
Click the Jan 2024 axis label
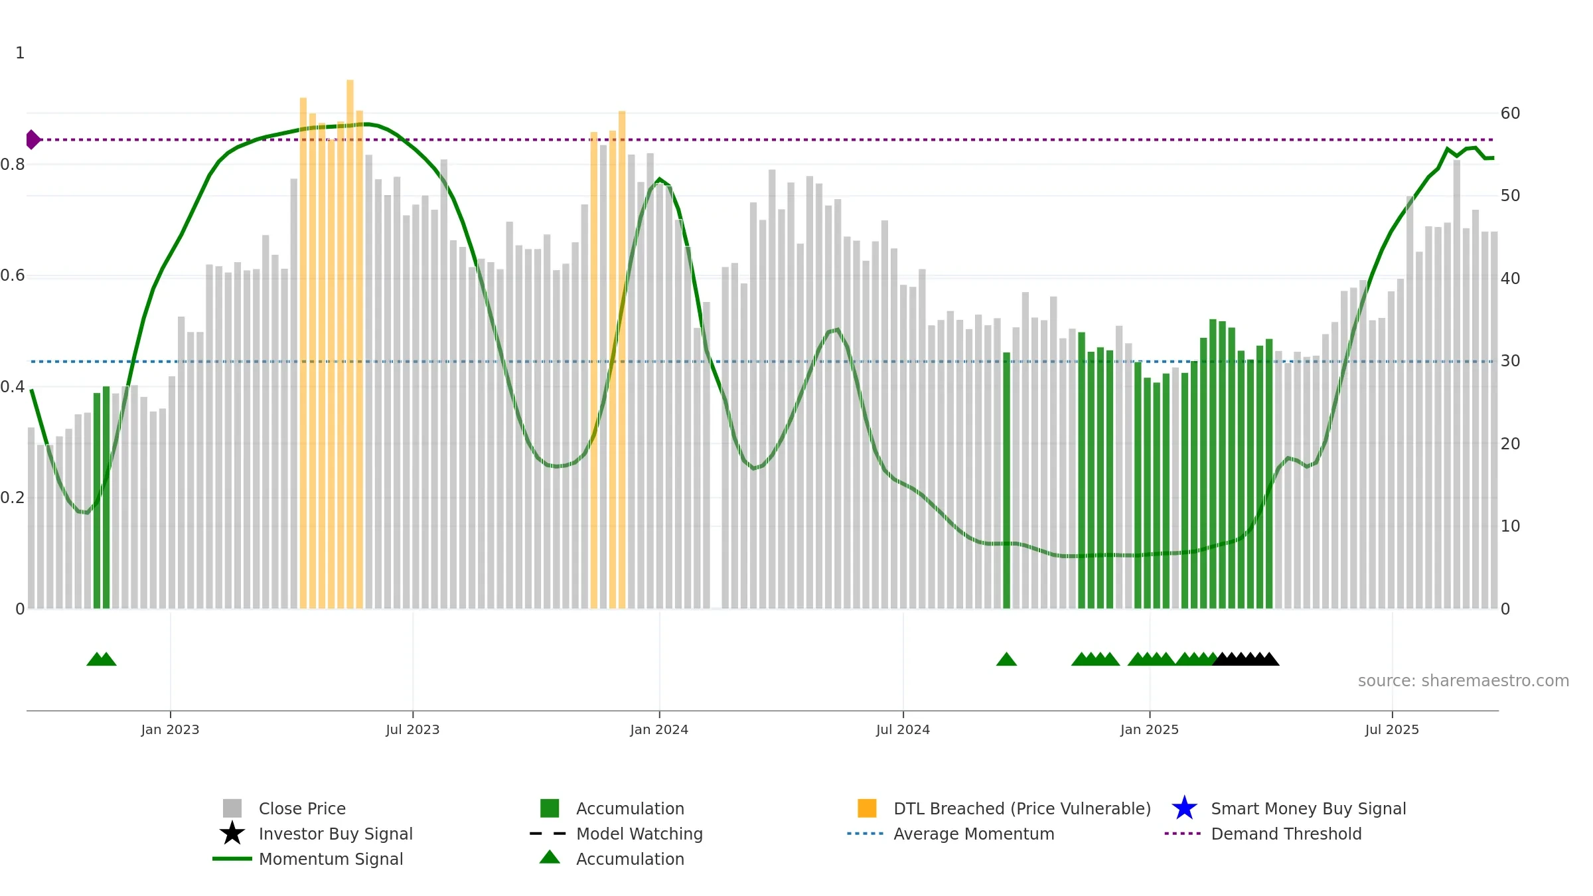click(659, 729)
